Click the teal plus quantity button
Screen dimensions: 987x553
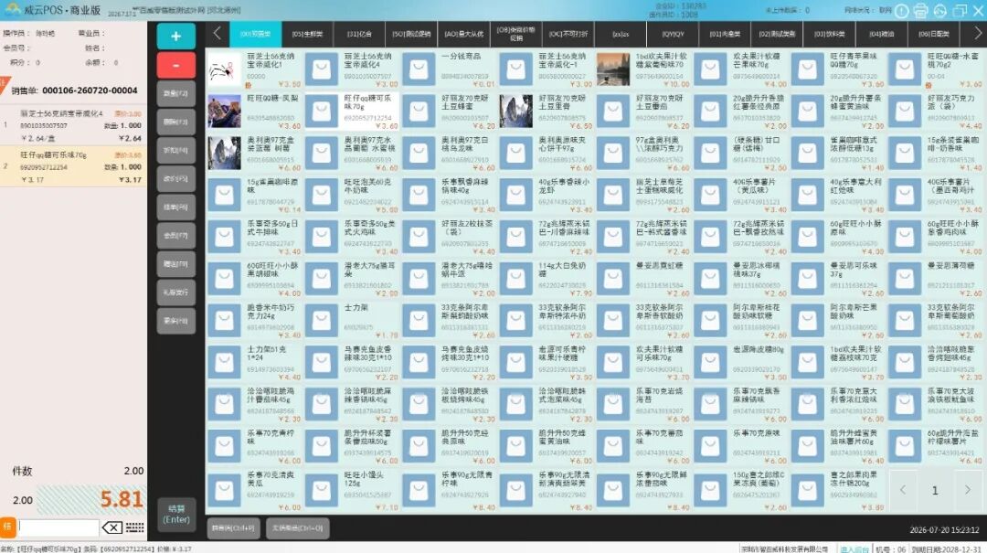point(175,37)
